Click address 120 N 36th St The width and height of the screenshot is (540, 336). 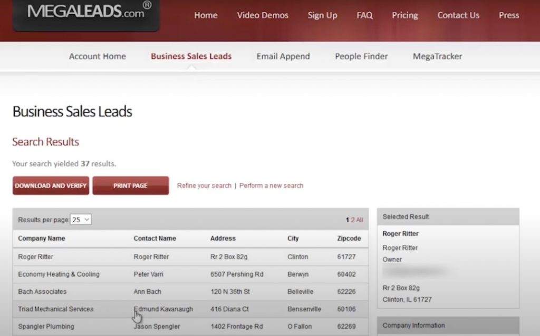(x=230, y=292)
